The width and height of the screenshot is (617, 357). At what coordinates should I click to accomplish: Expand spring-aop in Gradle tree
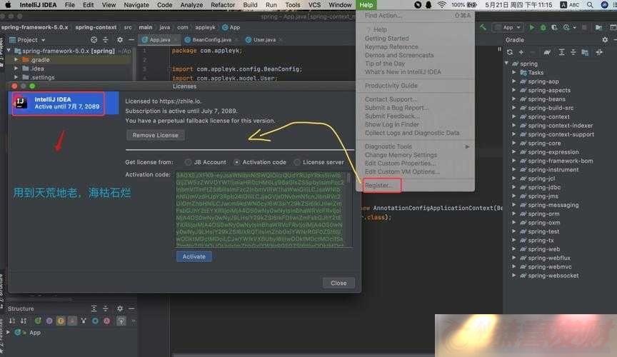click(x=514, y=81)
